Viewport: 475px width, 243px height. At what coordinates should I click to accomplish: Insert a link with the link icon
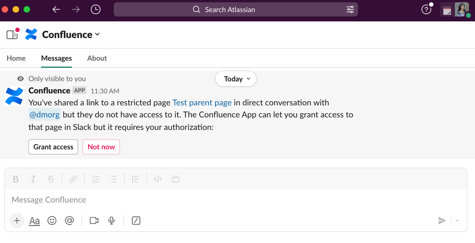(73, 179)
